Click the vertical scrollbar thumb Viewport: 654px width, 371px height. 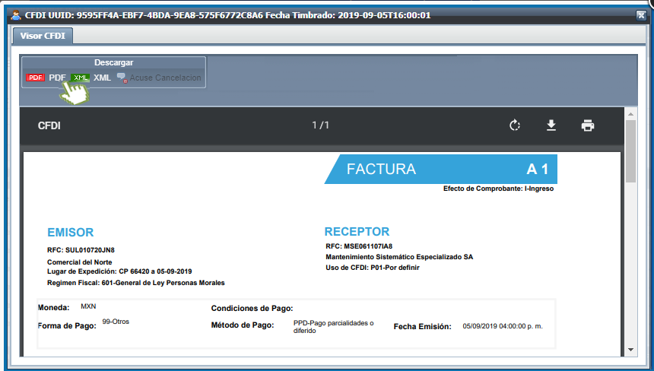(630, 151)
